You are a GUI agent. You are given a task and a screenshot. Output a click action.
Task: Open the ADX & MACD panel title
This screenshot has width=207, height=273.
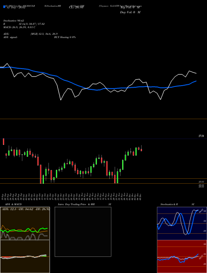coord(13,204)
